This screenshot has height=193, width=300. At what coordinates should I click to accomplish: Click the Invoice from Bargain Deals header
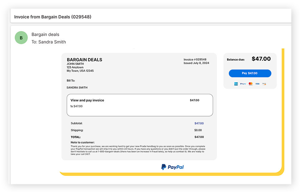(53, 17)
